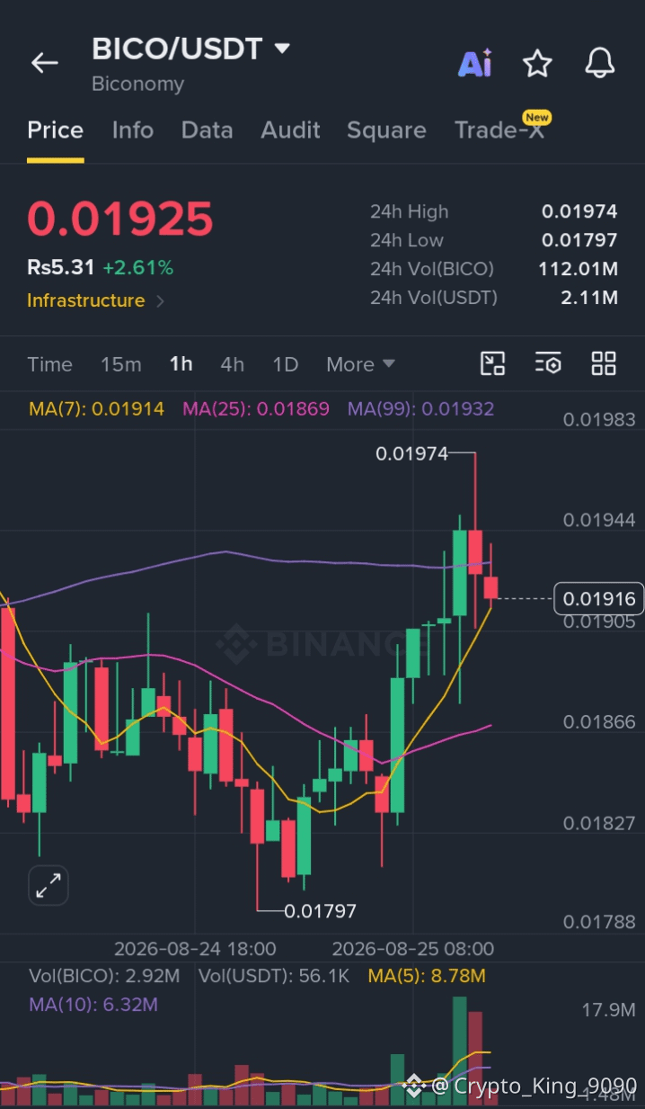
Task: Select the Time chart view
Action: pos(49,364)
